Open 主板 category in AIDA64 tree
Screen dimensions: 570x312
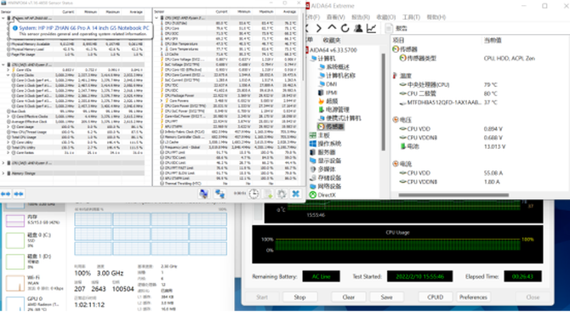pyautogui.click(x=320, y=135)
